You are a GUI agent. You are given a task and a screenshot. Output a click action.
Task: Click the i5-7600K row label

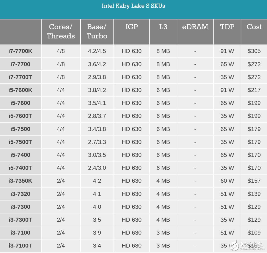point(20,90)
